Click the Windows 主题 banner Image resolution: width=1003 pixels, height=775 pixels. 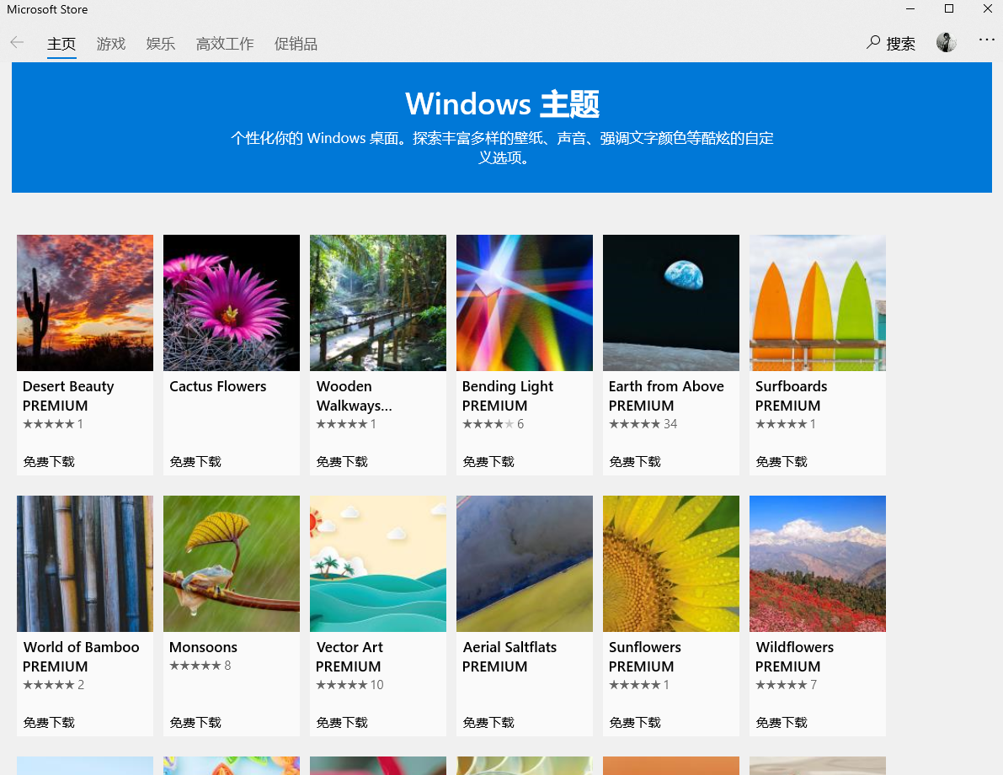(x=502, y=127)
